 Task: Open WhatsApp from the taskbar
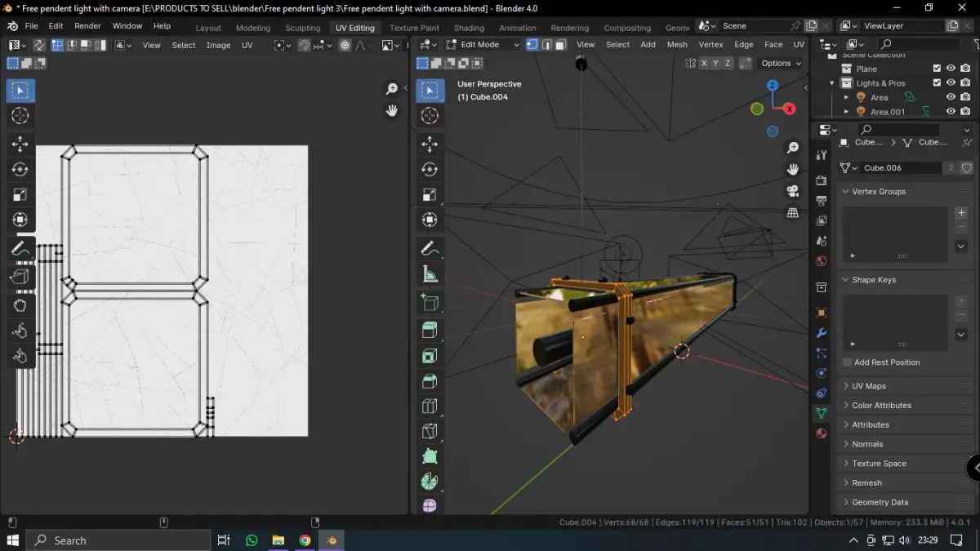[252, 540]
